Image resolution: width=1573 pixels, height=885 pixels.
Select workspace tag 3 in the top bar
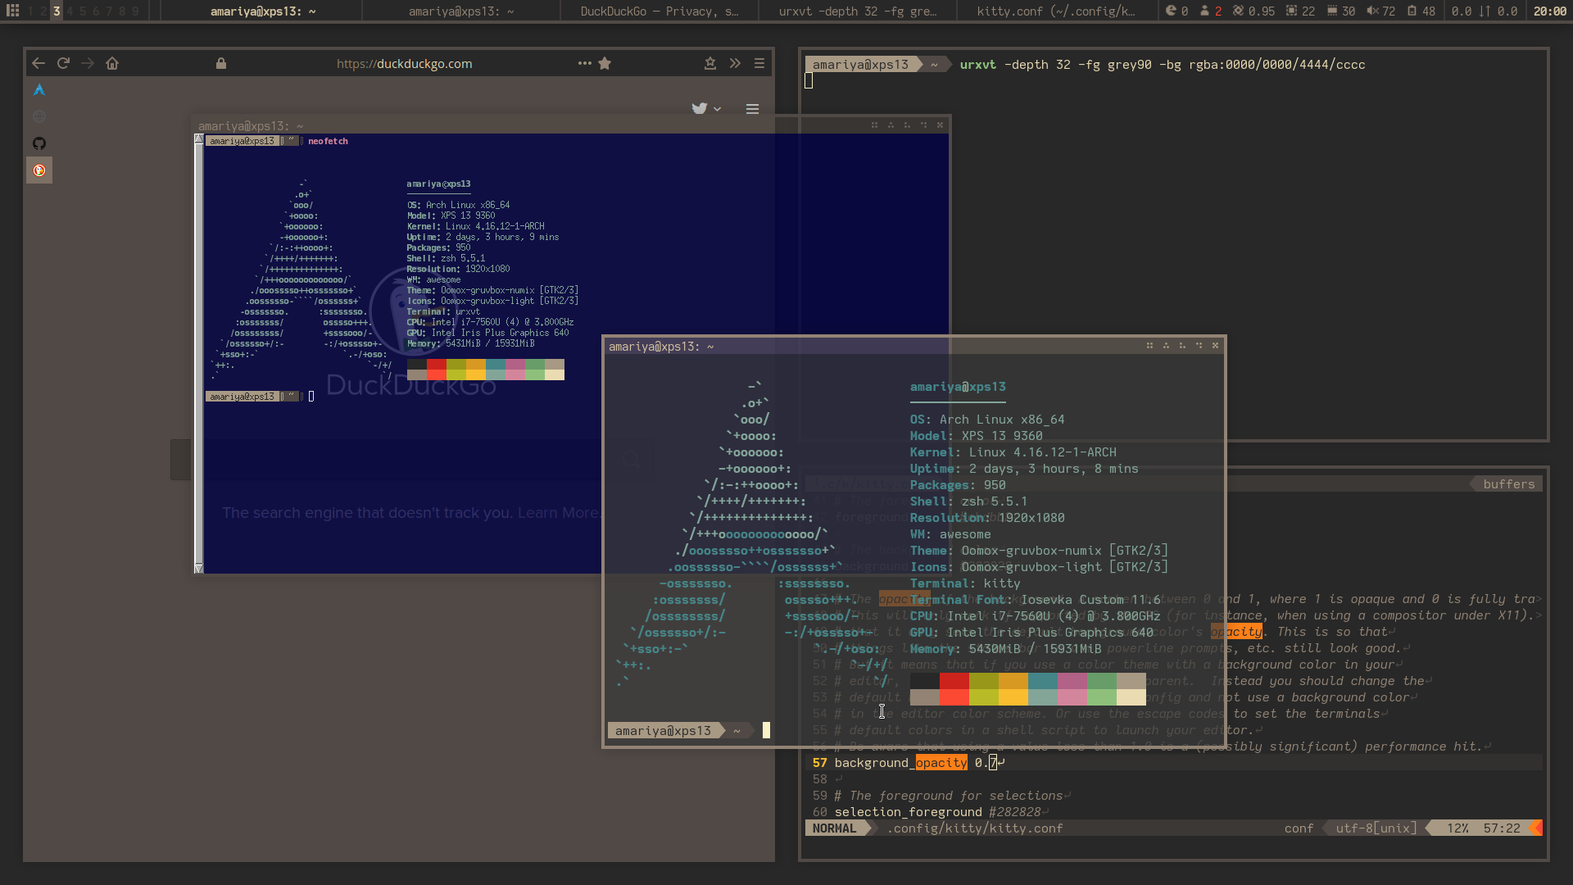57,11
